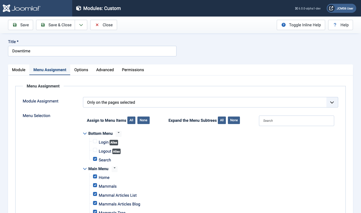
Task: Click None beside Expand the Menu Subtrees
Action: pos(234,120)
